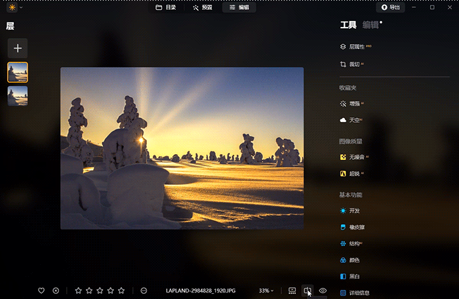Reject photo with circled X icon
This screenshot has width=459, height=299.
56,290
